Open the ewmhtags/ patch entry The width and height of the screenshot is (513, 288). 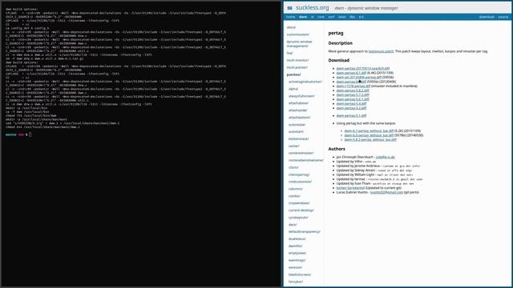click(297, 260)
